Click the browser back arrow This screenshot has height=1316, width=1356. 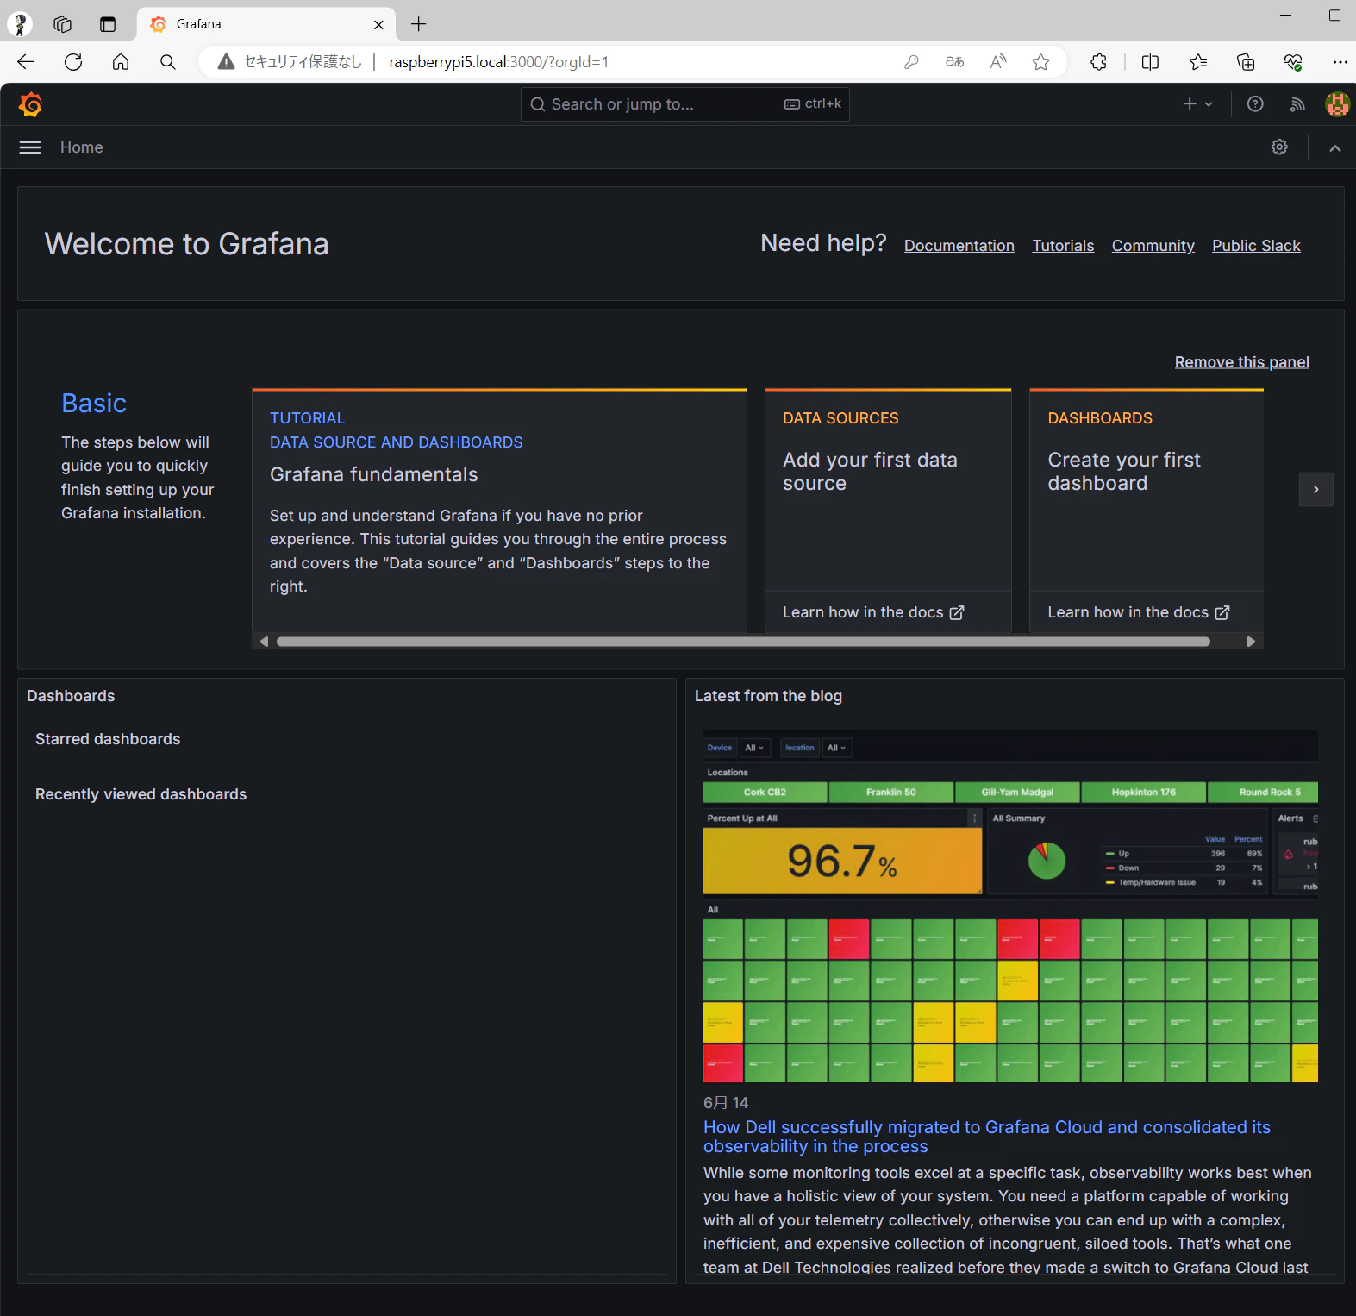coord(26,62)
